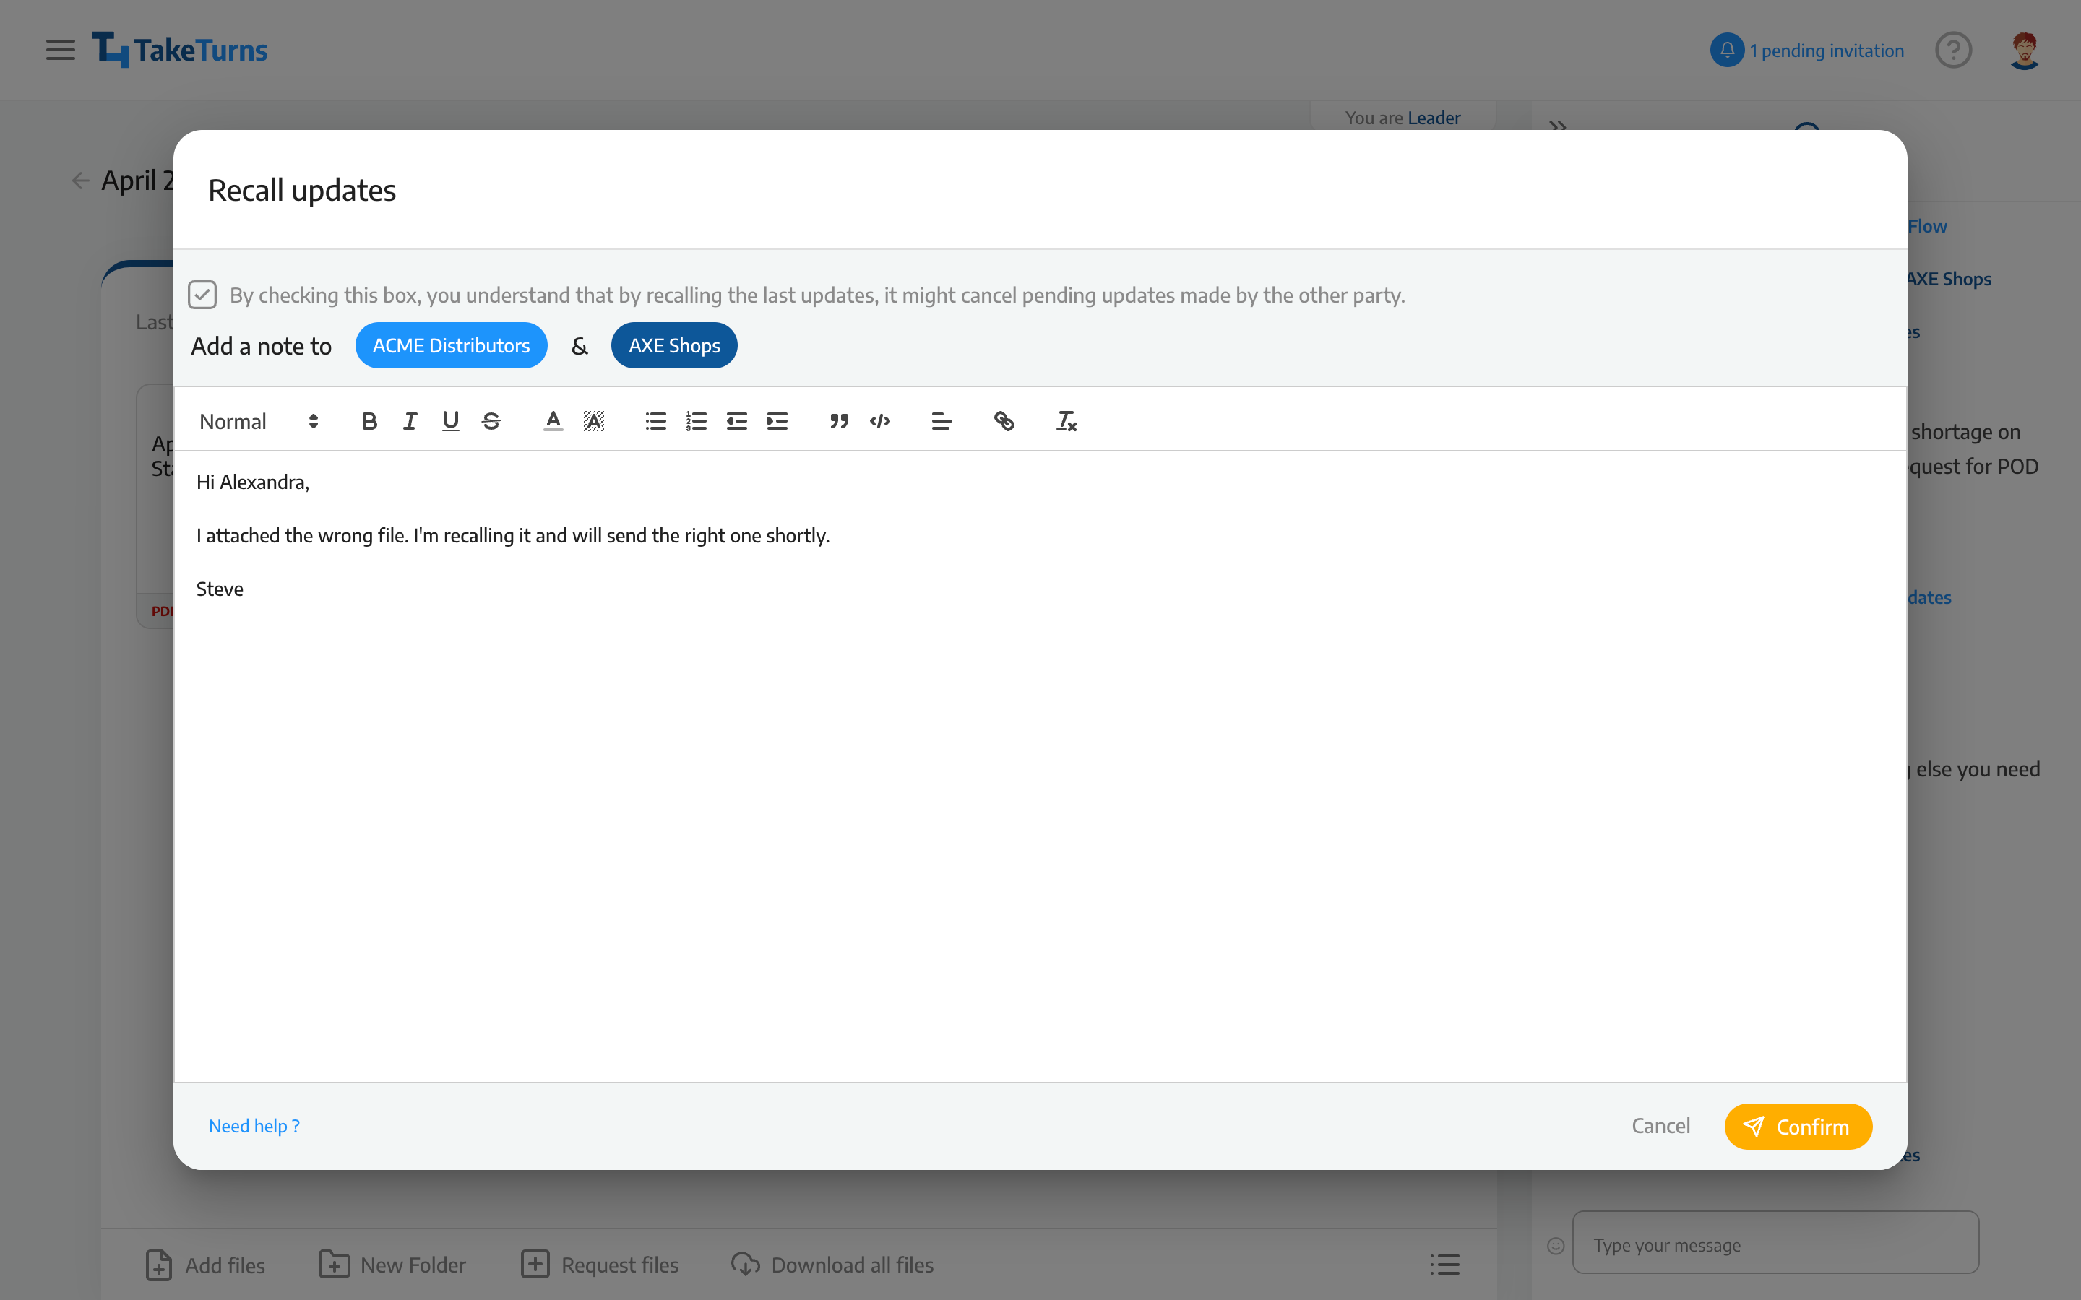Click the TakeTurns logo
Screen dimensions: 2081x1300
point(180,50)
